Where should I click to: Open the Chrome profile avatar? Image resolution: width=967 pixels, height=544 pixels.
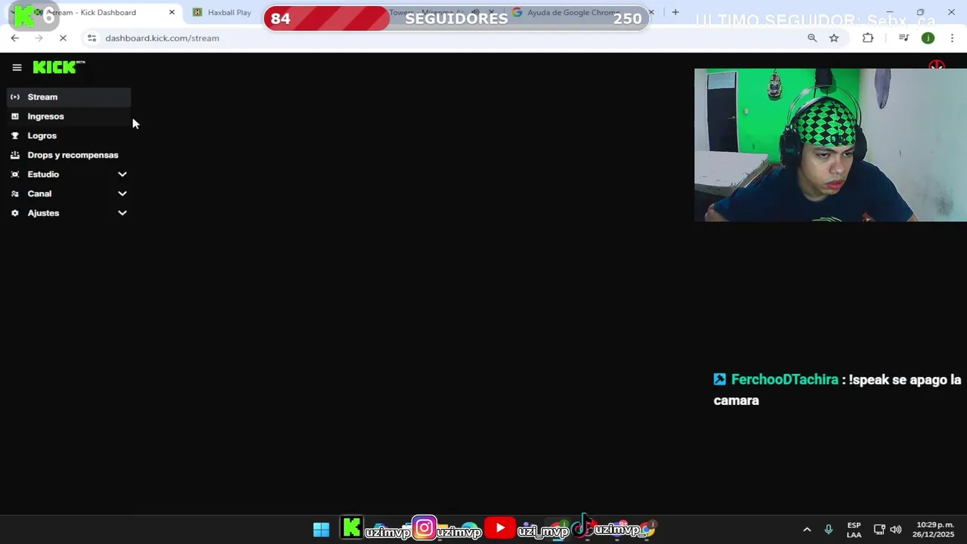(928, 38)
